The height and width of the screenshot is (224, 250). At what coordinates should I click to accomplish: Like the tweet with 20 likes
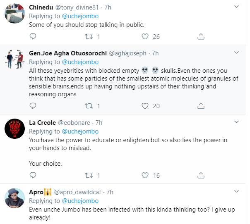[x=145, y=106]
